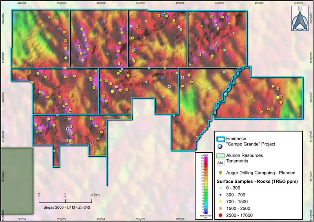Click the blue dot for 300 - 700
314x222 pixels.
(220, 195)
